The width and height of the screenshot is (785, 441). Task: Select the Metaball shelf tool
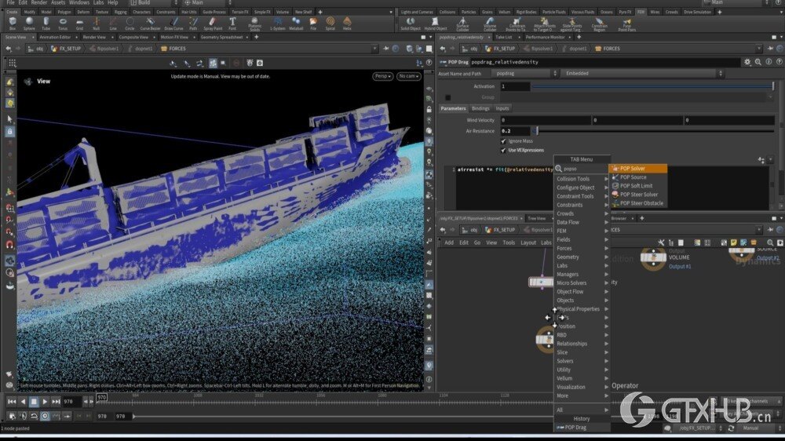(x=296, y=23)
